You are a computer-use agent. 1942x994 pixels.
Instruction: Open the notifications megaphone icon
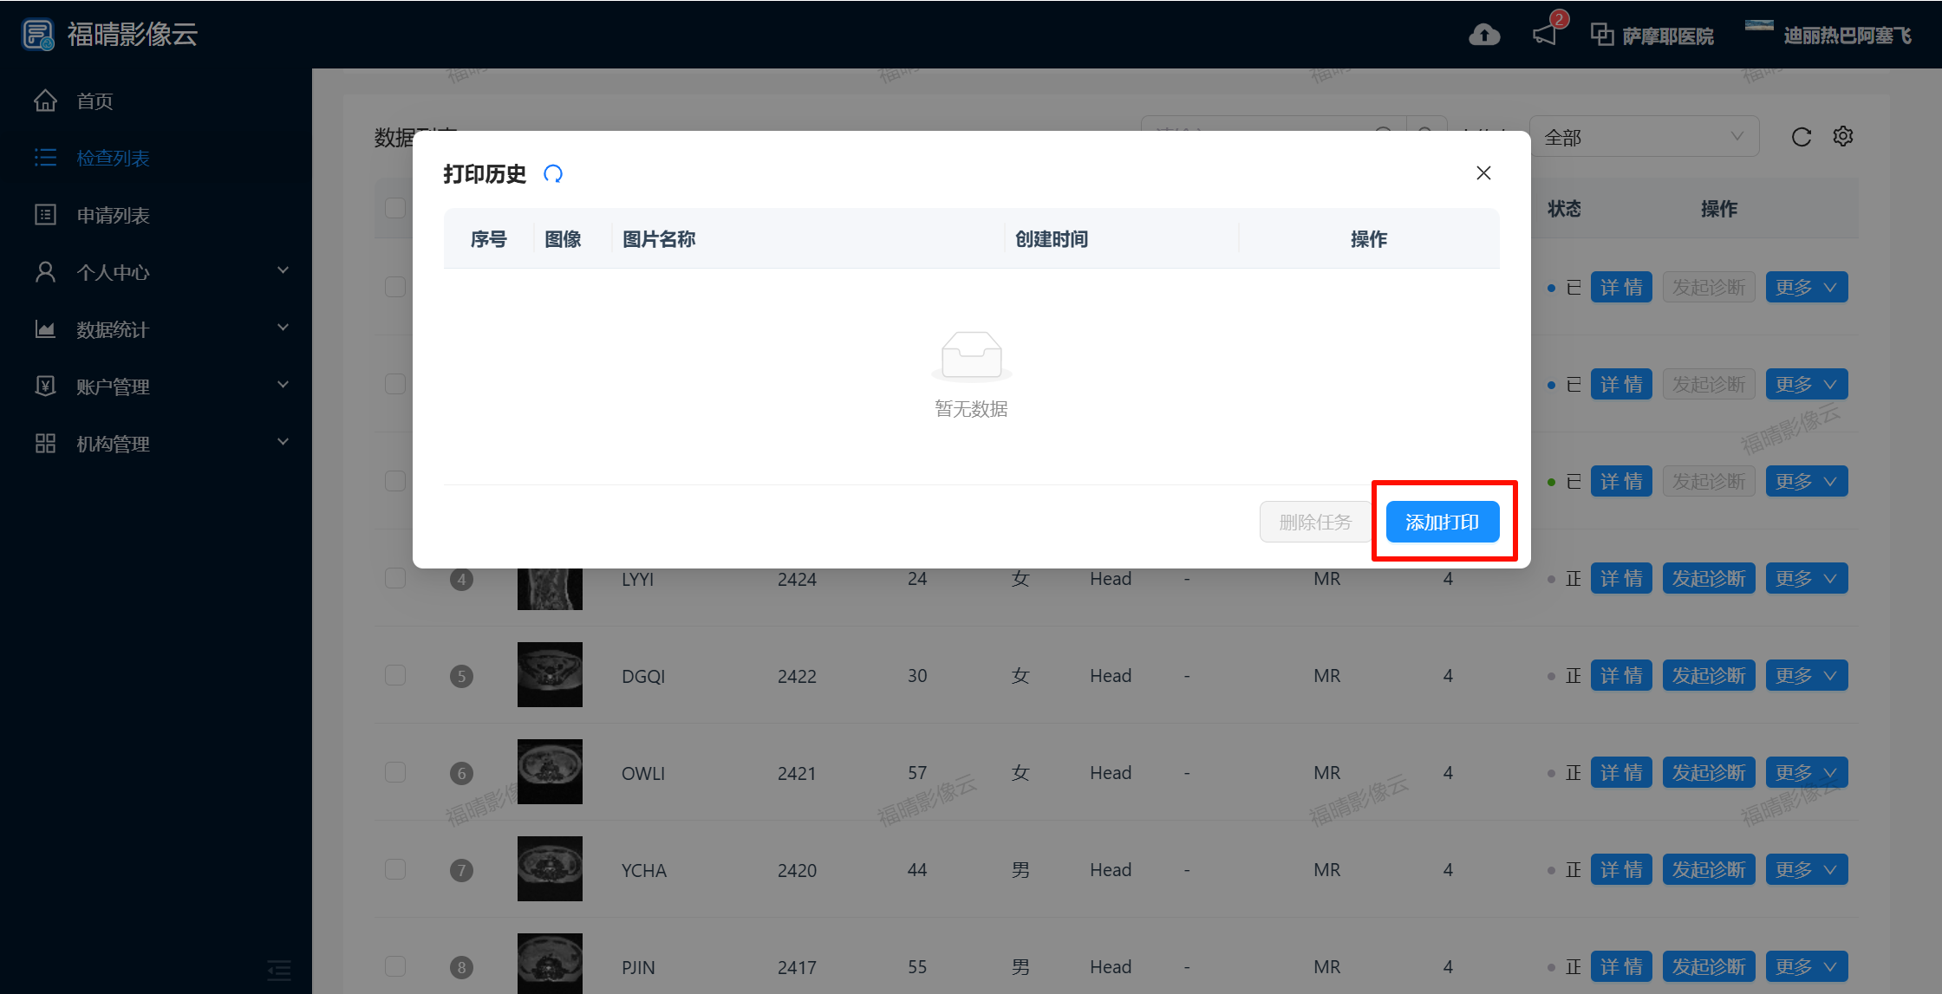coord(1545,35)
